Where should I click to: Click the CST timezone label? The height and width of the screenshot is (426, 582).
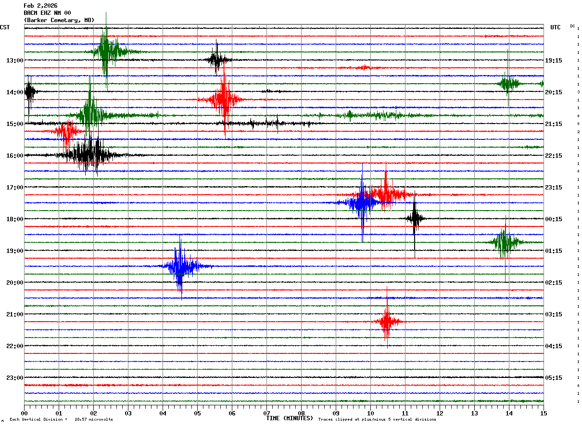coord(5,27)
